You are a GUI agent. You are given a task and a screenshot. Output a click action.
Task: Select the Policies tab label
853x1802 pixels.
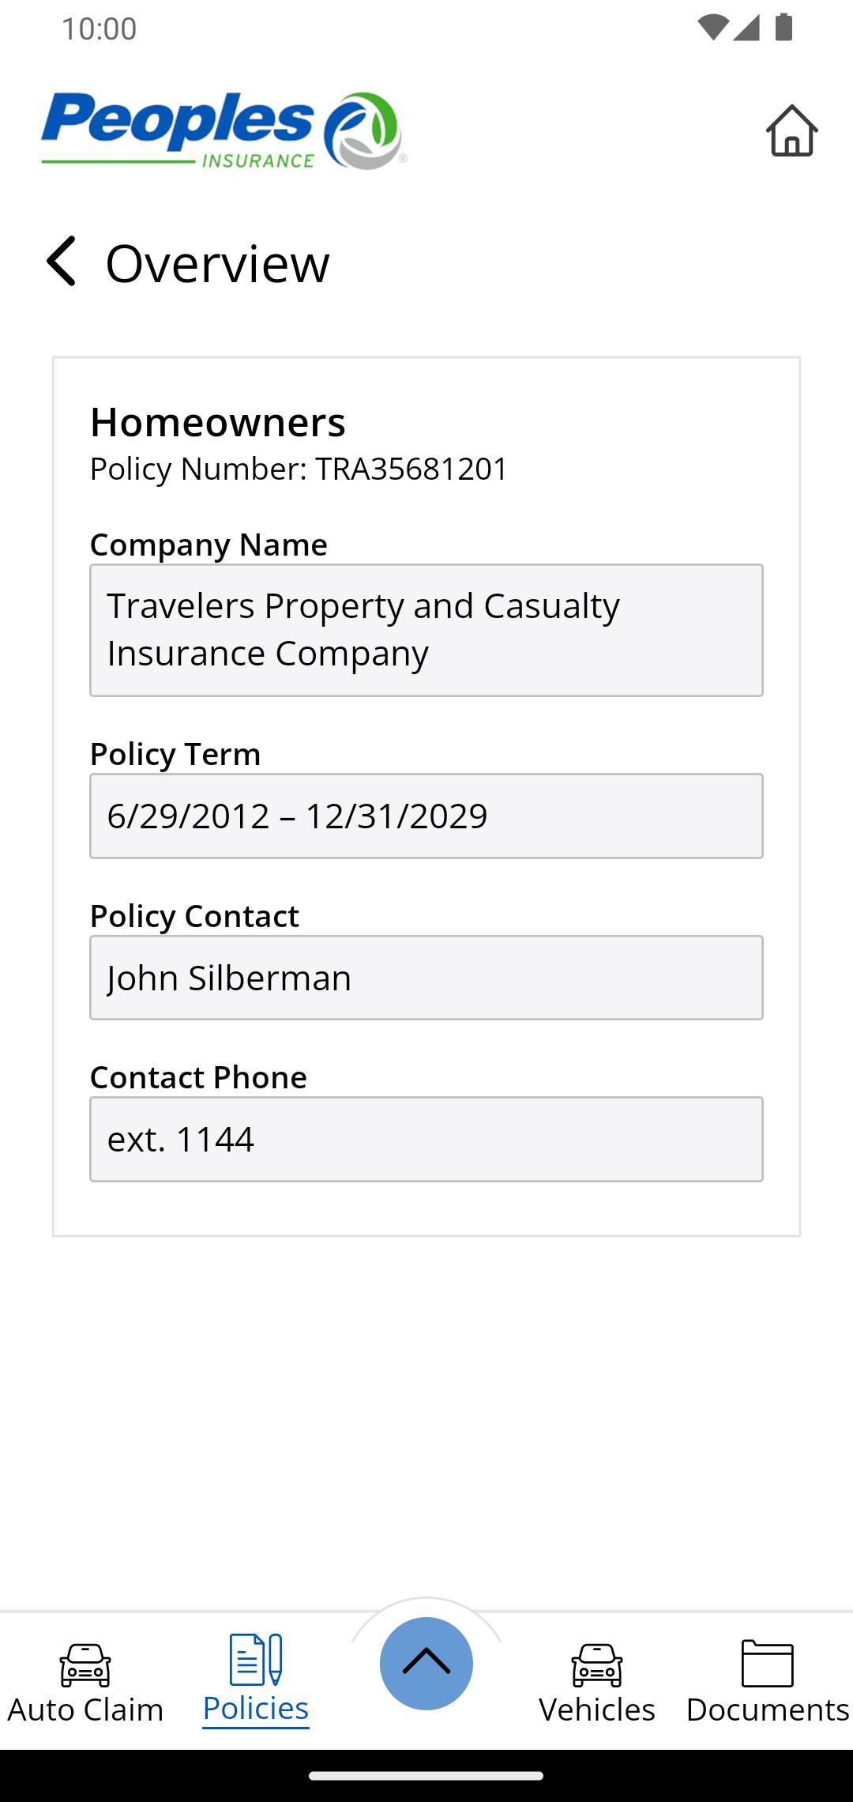(256, 1708)
